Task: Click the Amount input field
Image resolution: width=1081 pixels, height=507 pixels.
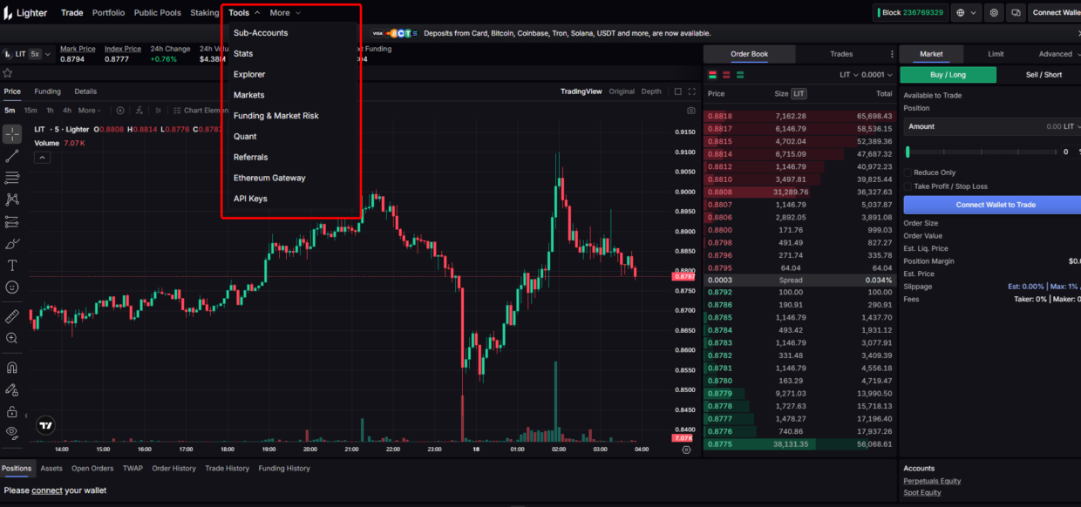Action: point(992,127)
